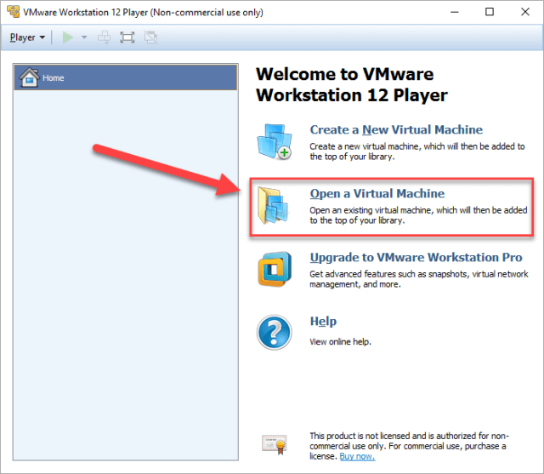Click the Help link
Image resolution: width=544 pixels, height=474 pixels.
(x=323, y=321)
